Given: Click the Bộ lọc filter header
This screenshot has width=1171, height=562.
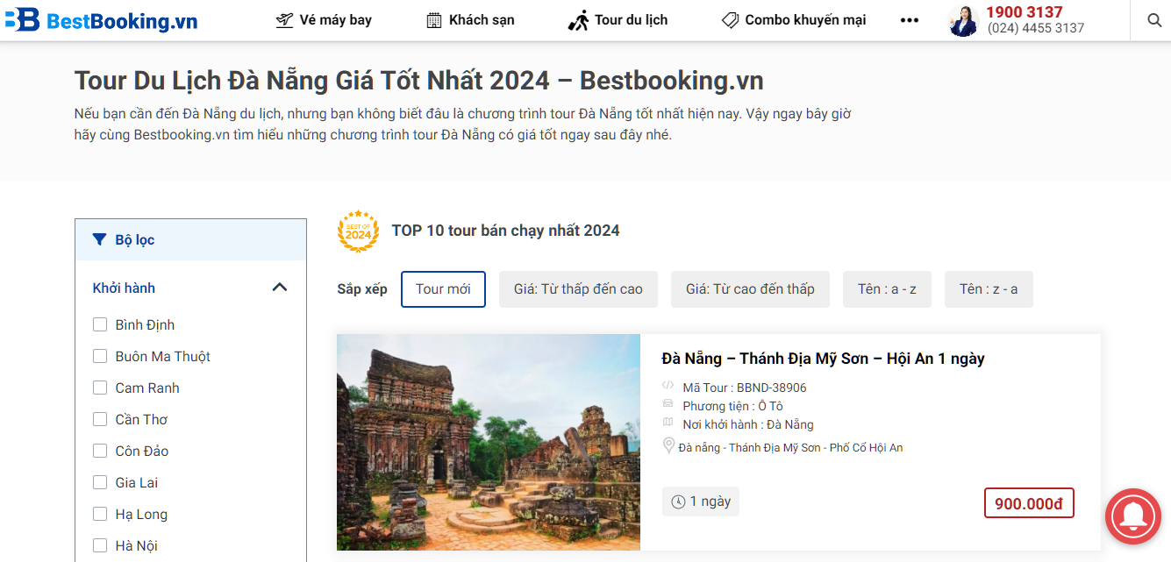Looking at the screenshot, I should [190, 239].
